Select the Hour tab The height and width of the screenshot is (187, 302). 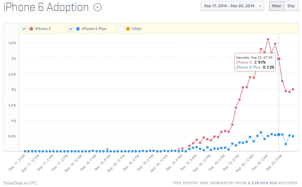(x=276, y=6)
